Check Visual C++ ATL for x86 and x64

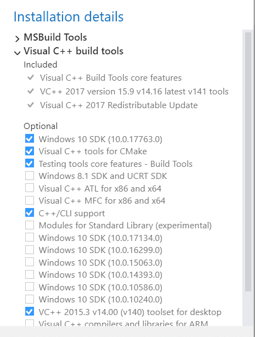pos(30,188)
